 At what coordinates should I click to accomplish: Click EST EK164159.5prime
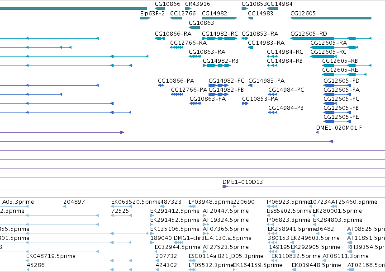257,266
